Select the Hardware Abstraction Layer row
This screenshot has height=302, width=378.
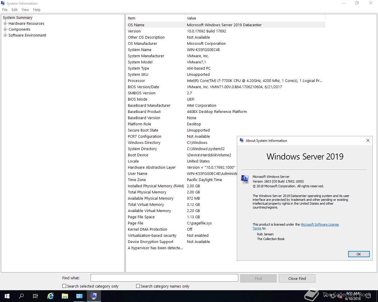(182, 167)
